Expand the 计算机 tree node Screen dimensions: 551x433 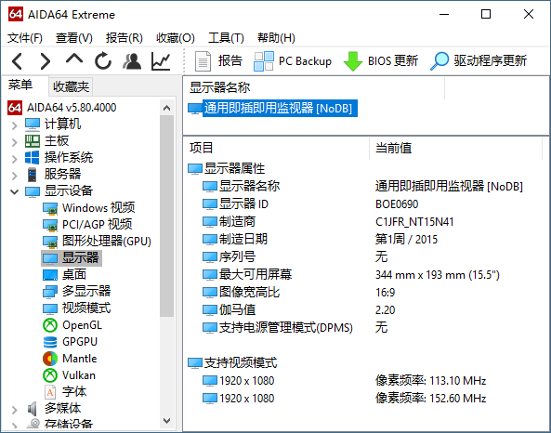click(x=15, y=125)
